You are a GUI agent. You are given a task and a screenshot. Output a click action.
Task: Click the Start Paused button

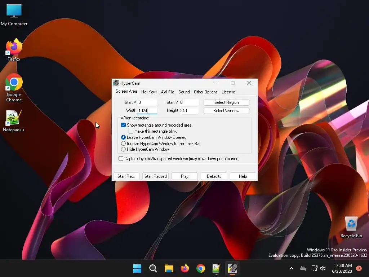(156, 176)
